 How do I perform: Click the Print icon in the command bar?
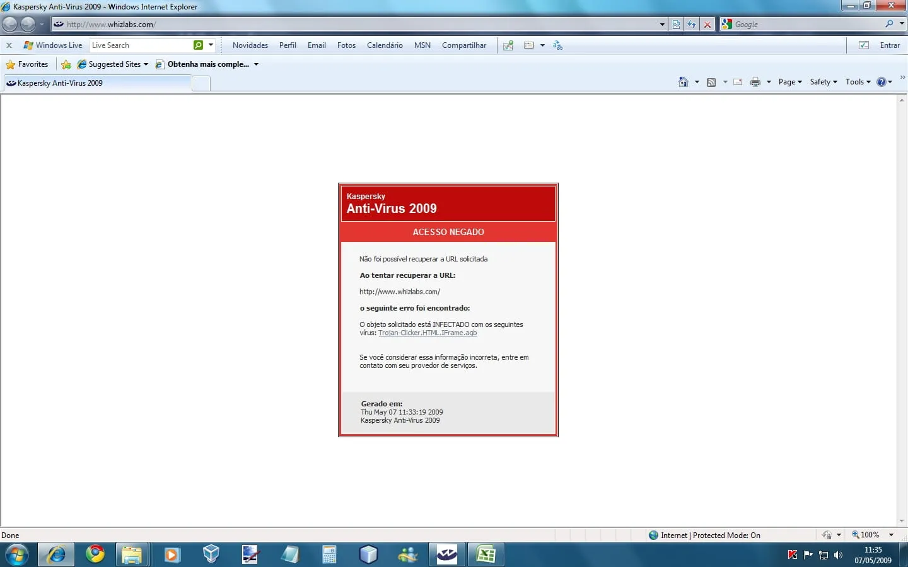coord(755,82)
